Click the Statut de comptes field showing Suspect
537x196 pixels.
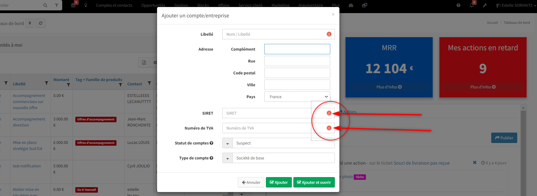click(284, 143)
